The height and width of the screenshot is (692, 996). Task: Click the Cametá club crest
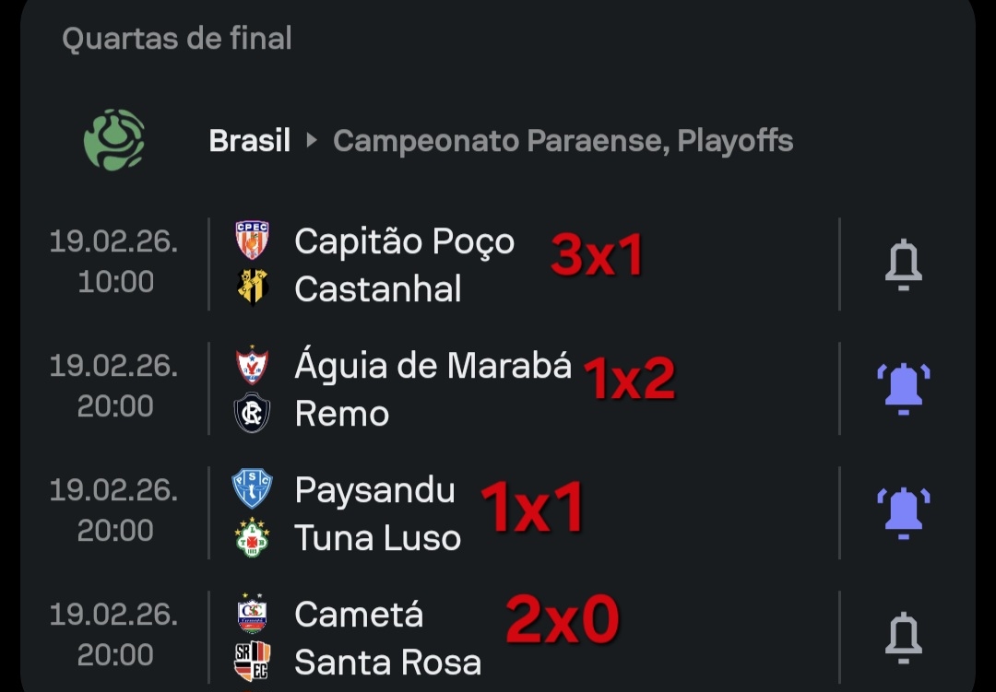253,614
